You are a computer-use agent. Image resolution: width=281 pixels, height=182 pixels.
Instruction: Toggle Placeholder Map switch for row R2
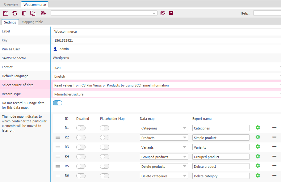coord(105,138)
